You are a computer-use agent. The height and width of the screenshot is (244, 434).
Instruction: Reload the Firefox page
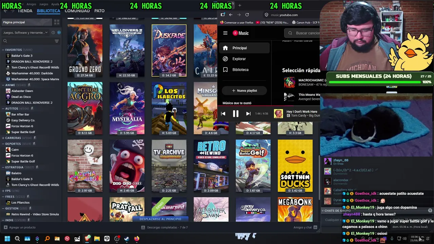pyautogui.click(x=247, y=15)
